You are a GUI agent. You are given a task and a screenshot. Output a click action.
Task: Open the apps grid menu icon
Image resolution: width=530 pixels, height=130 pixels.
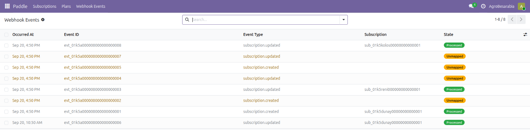7,6
